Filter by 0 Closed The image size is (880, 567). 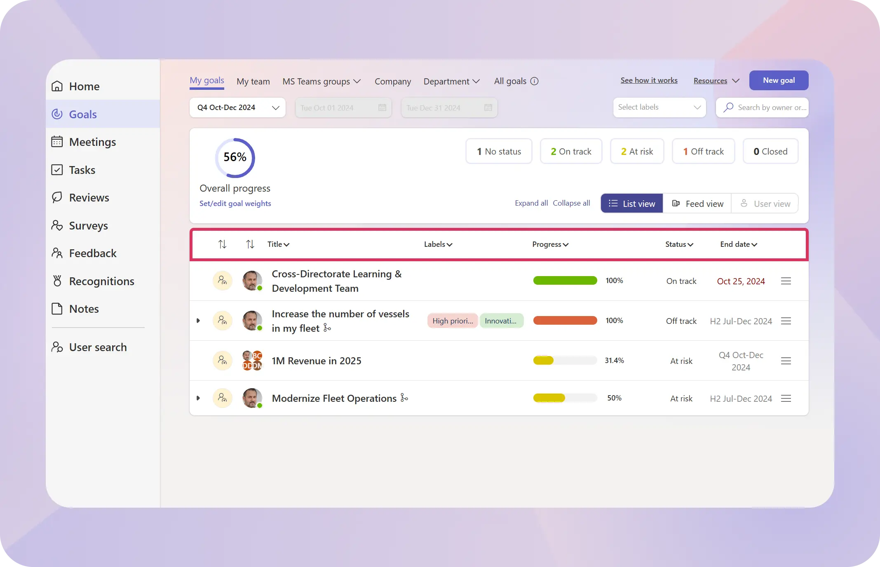coord(770,151)
